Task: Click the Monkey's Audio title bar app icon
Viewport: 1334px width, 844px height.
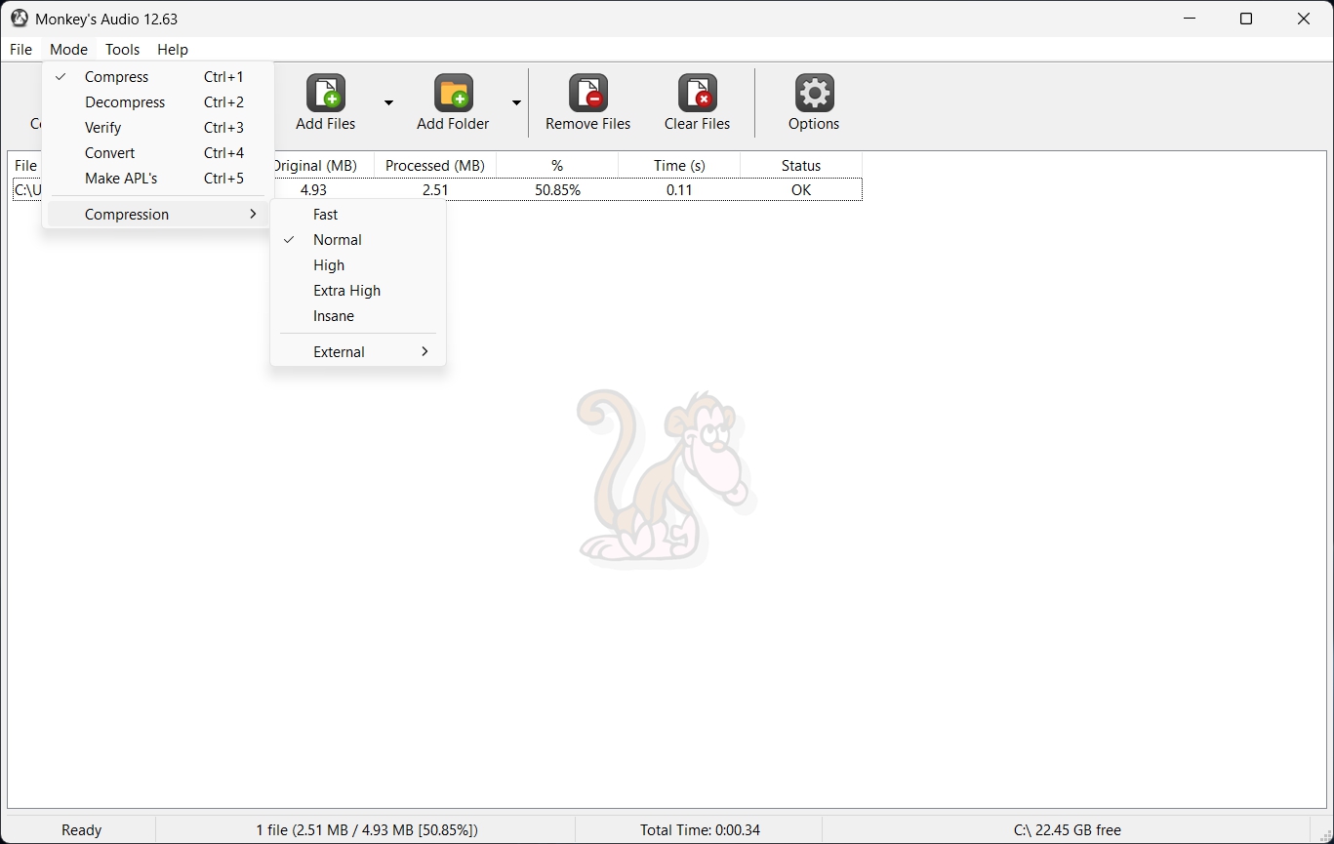Action: click(x=19, y=19)
